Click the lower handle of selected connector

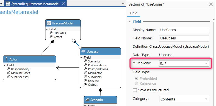click(x=80, y=47)
